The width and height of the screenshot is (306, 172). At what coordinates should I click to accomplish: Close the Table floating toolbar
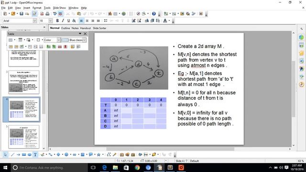[85, 34]
